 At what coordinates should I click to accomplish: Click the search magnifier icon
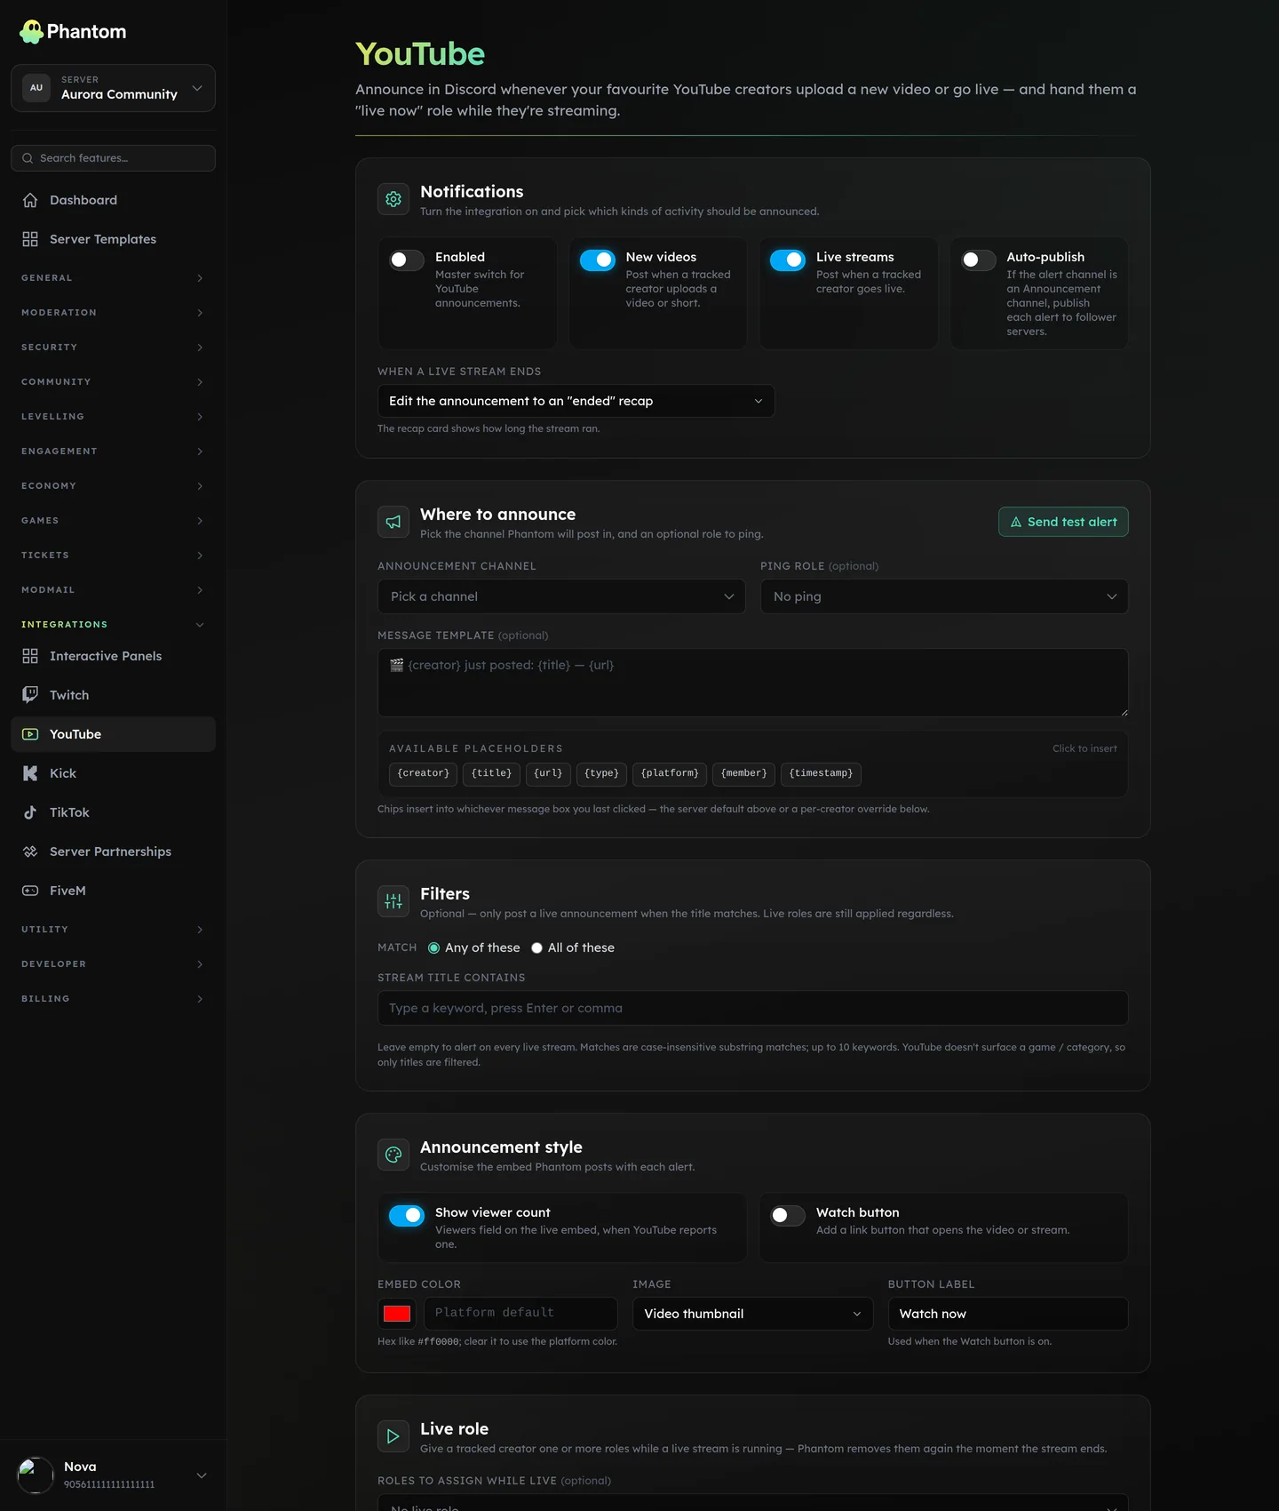click(x=28, y=158)
